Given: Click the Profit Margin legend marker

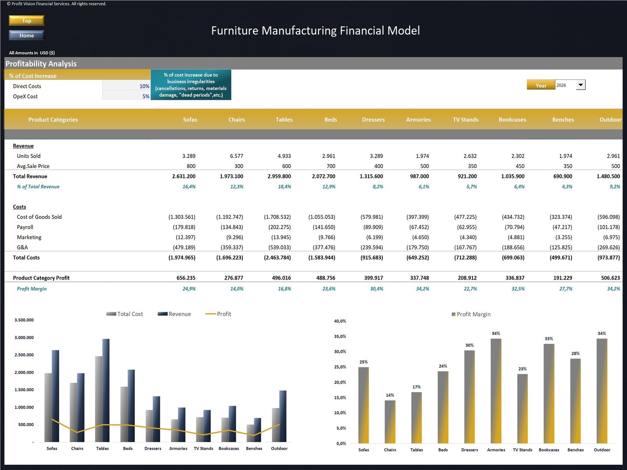Looking at the screenshot, I should (453, 314).
